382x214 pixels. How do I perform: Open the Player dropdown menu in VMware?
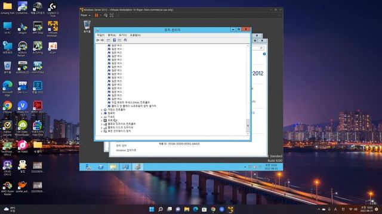(85, 15)
